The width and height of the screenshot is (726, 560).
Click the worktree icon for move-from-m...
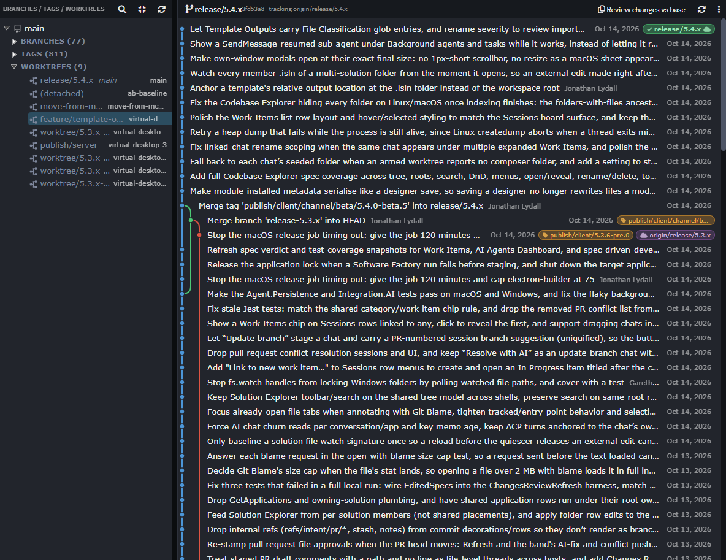tap(33, 107)
